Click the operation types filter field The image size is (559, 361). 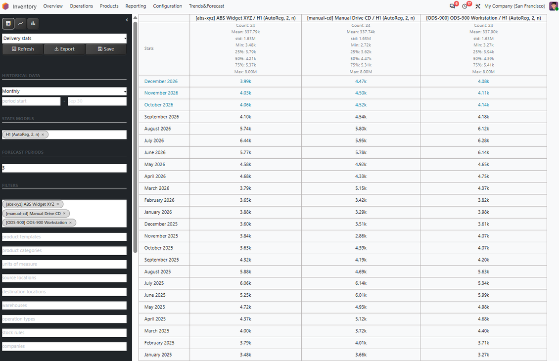[64, 319]
